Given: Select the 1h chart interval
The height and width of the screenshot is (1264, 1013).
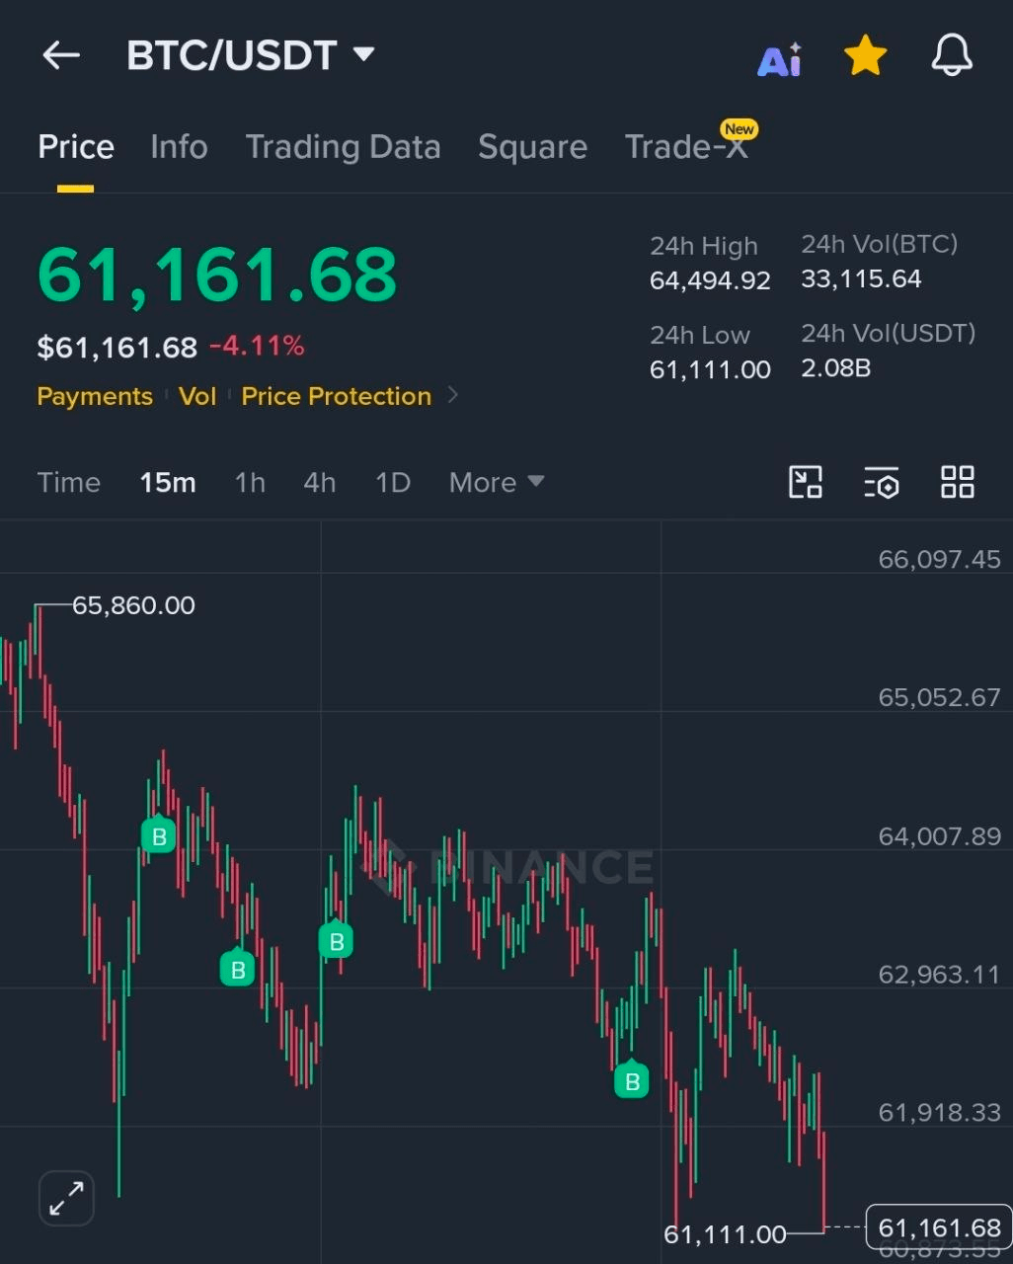Looking at the screenshot, I should coord(250,482).
